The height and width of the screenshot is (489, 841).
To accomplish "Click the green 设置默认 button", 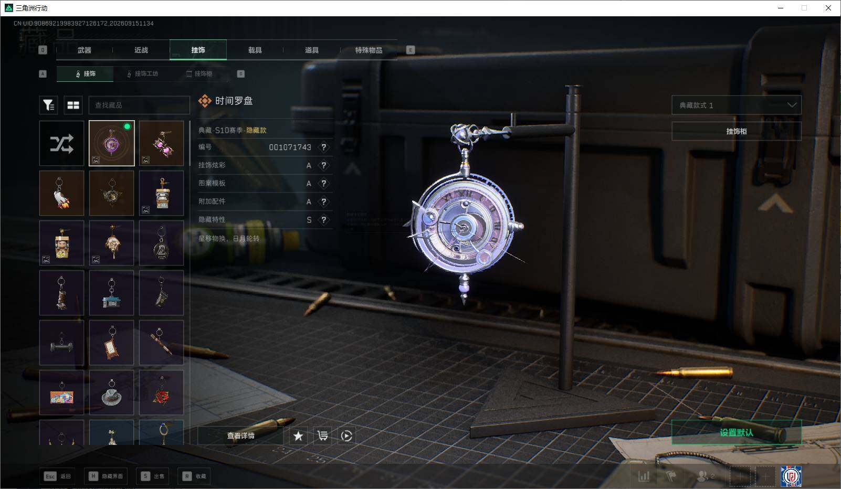I will click(x=737, y=432).
